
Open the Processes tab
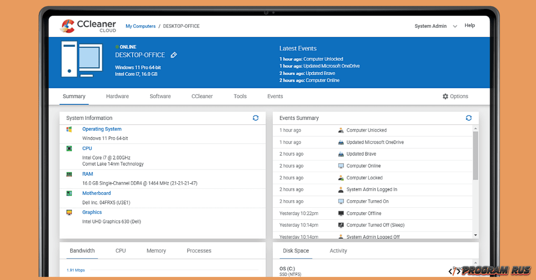click(199, 251)
